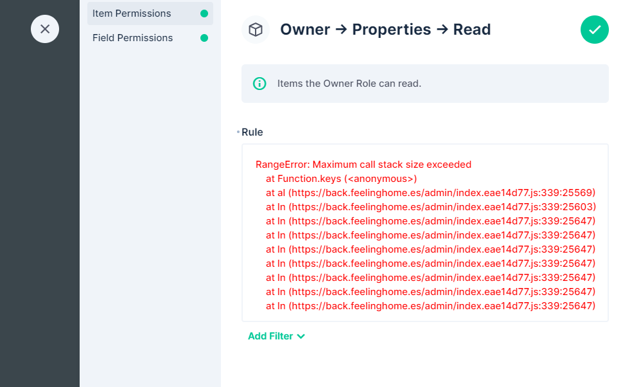Open filter options with the chevron next to Add Filter
The image size is (623, 387).
(301, 336)
